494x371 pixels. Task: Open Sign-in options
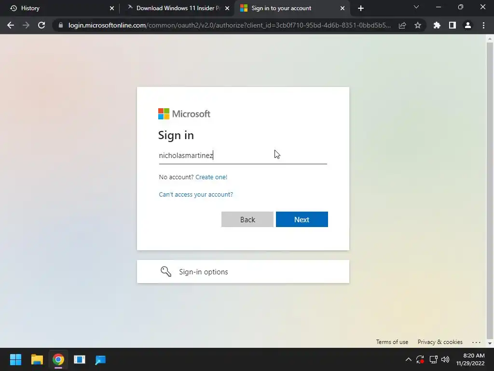(x=243, y=271)
